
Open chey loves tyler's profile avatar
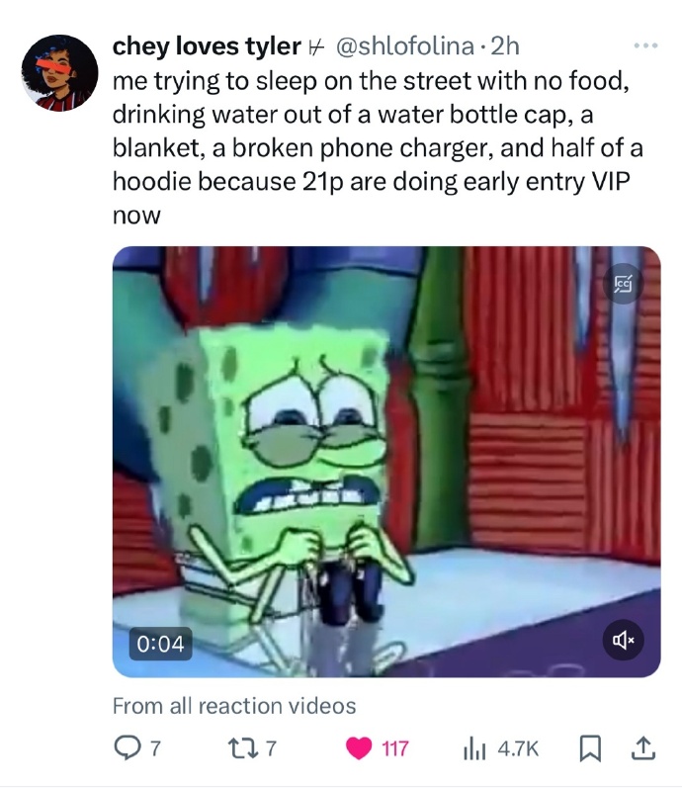click(60, 73)
